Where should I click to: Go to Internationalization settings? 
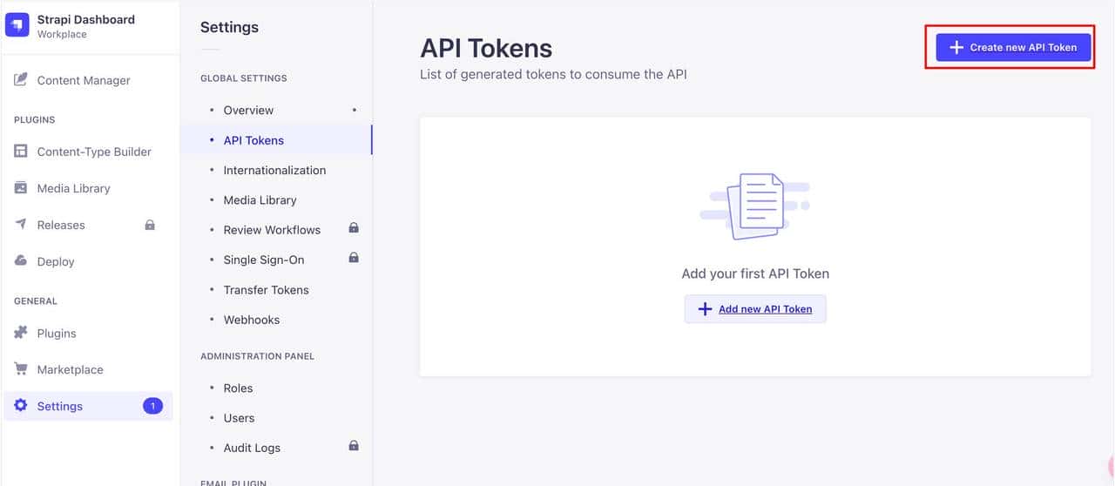pos(274,171)
